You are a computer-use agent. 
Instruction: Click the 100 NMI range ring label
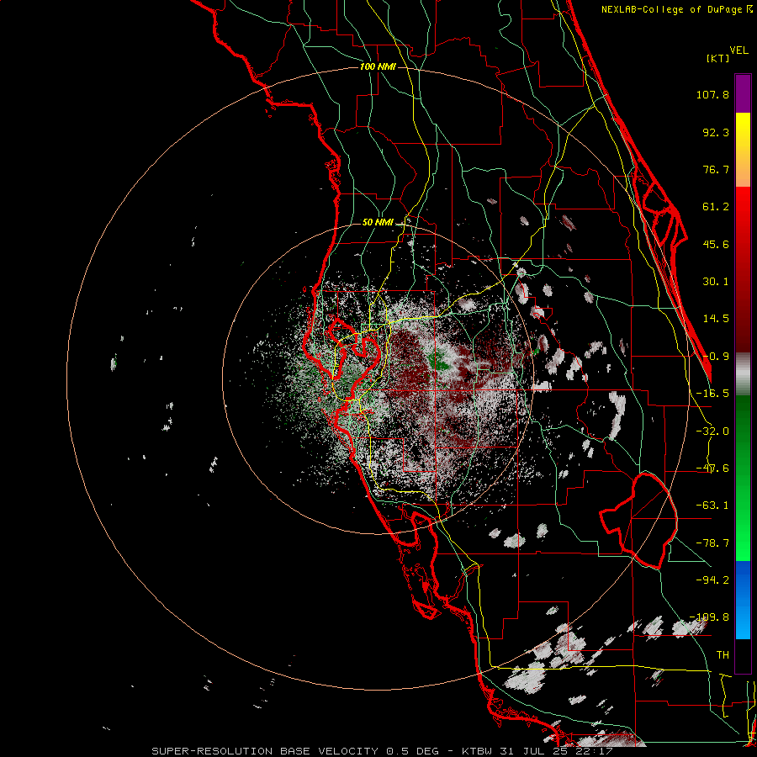point(378,66)
